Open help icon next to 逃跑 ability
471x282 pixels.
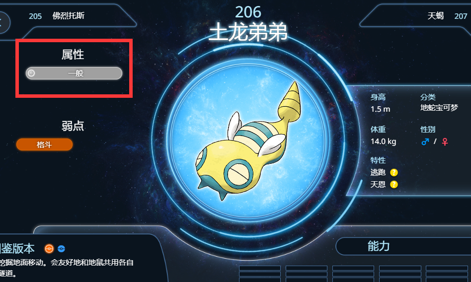point(394,172)
